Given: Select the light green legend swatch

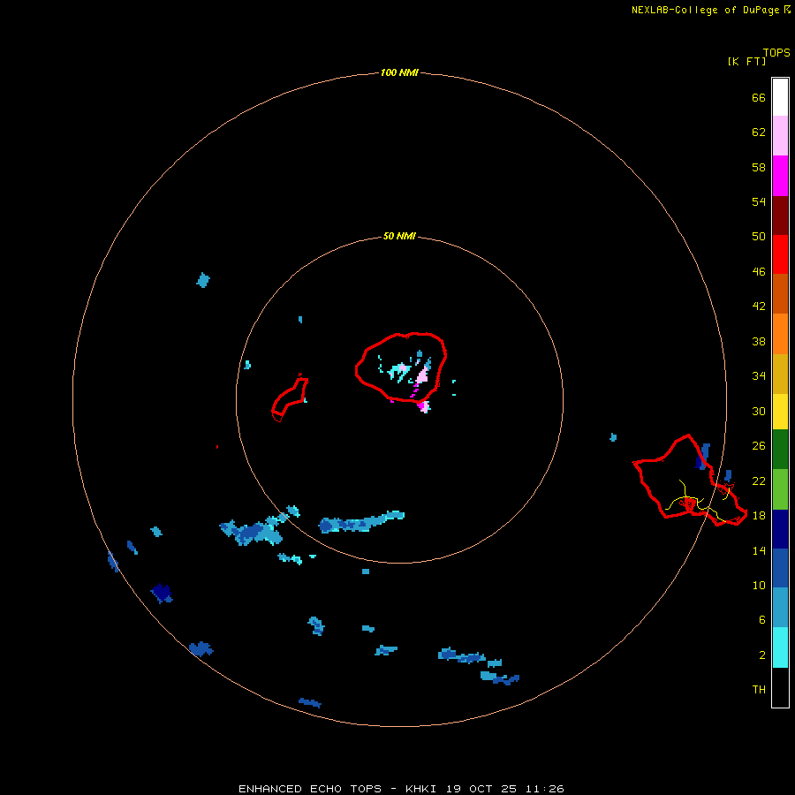Looking at the screenshot, I should click(780, 489).
